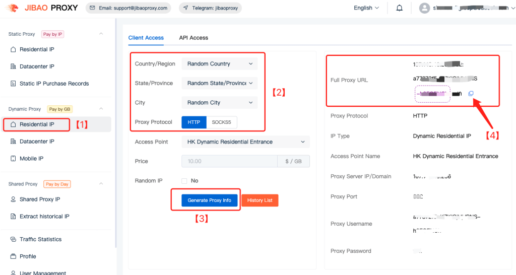
Task: Open the Access Point dropdown
Action: (245, 142)
